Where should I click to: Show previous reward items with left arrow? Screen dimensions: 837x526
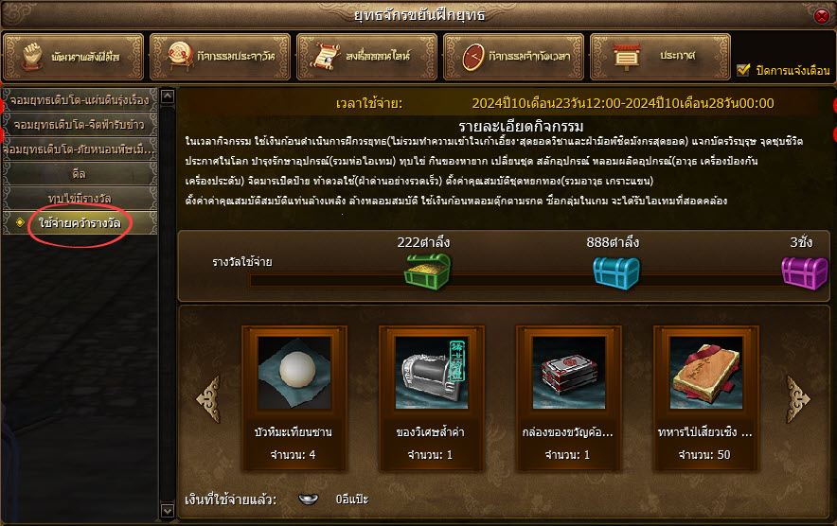[x=208, y=399]
